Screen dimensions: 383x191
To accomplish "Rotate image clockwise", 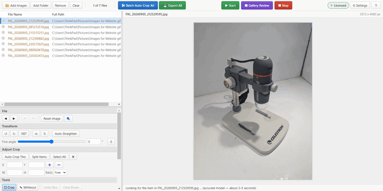I will (14, 134).
